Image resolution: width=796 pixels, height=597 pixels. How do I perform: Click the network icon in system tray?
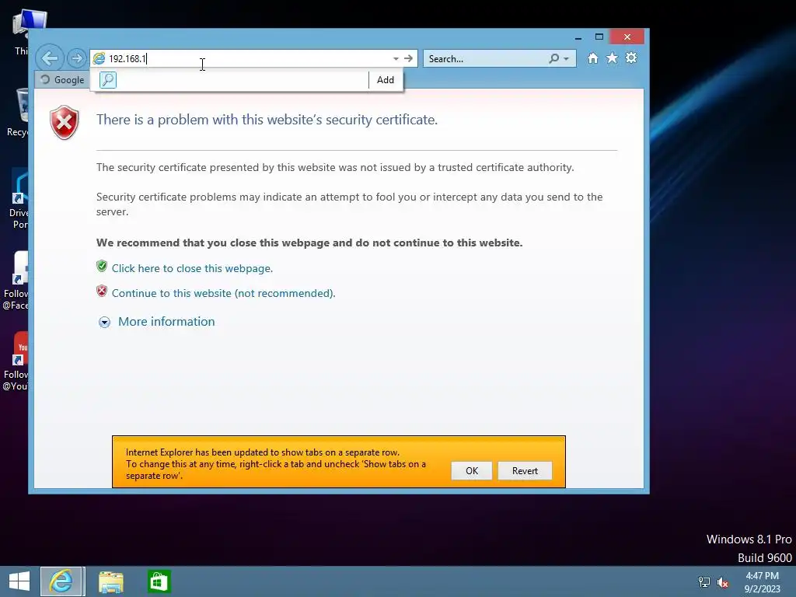(704, 582)
